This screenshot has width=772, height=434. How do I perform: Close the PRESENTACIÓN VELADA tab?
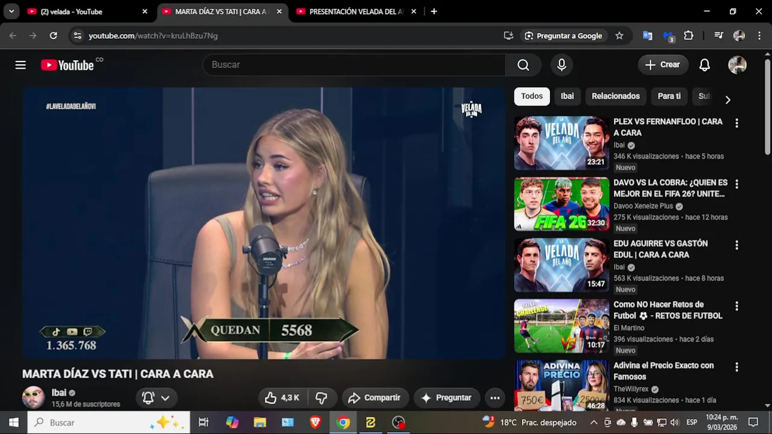coord(414,11)
